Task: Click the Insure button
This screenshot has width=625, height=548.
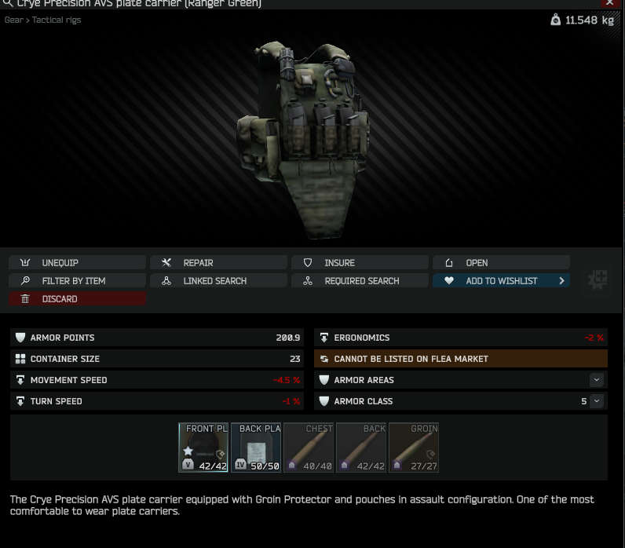Action: point(360,263)
